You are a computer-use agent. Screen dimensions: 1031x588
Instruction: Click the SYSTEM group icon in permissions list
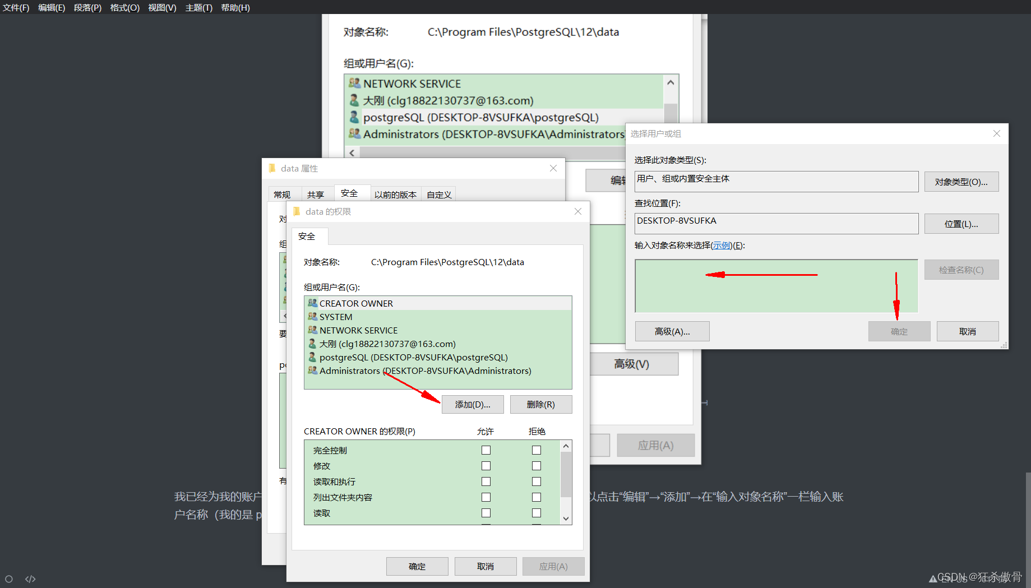tap(313, 317)
